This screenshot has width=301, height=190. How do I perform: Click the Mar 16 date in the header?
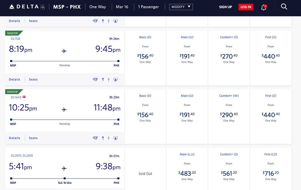[122, 7]
